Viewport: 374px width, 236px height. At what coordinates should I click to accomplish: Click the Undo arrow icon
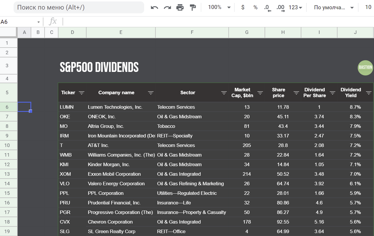tap(154, 8)
